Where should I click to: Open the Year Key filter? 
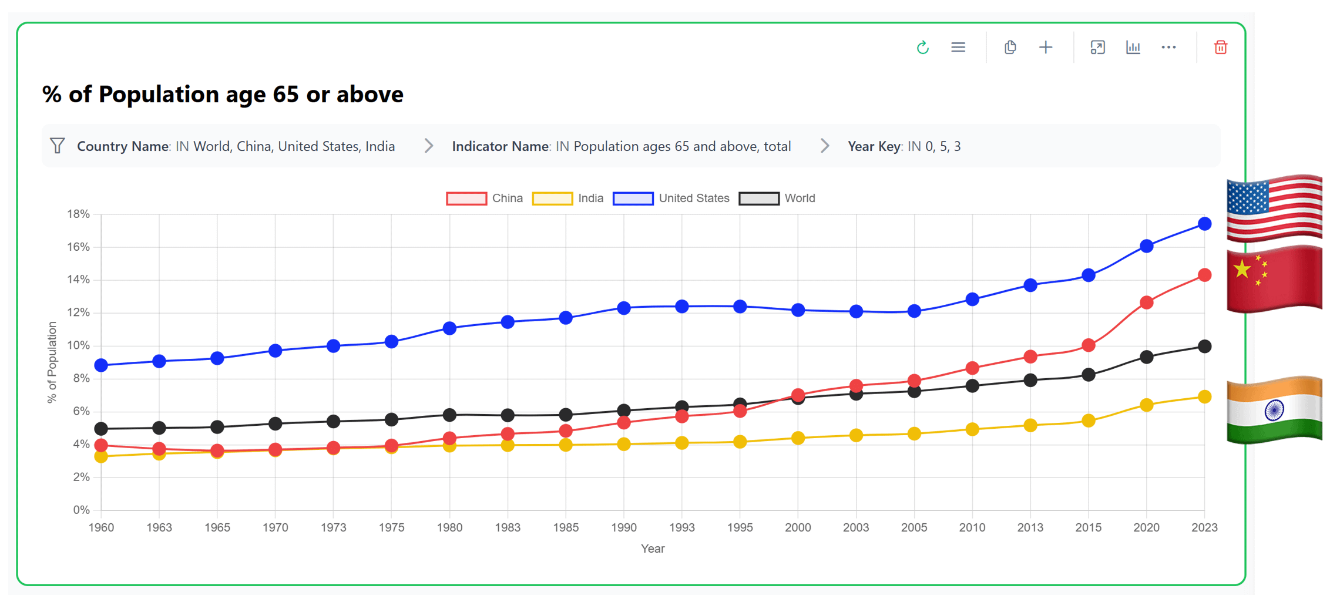pos(904,146)
